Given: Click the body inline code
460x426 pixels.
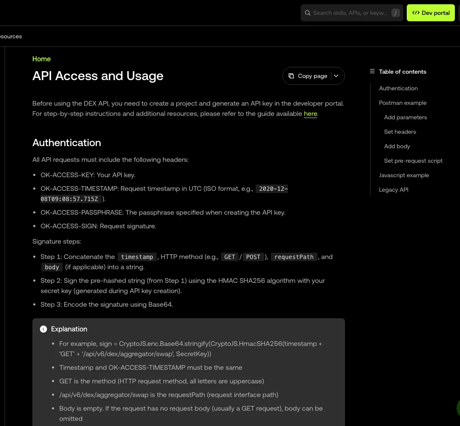Looking at the screenshot, I should coord(52,267).
